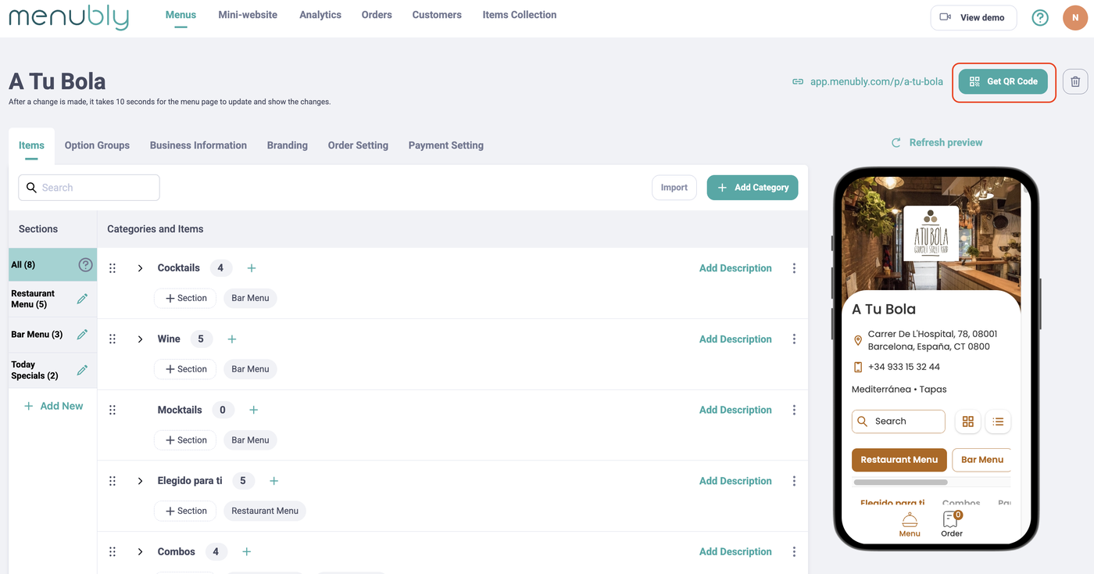Click the Menubly logo
This screenshot has height=574, width=1094.
point(69,16)
